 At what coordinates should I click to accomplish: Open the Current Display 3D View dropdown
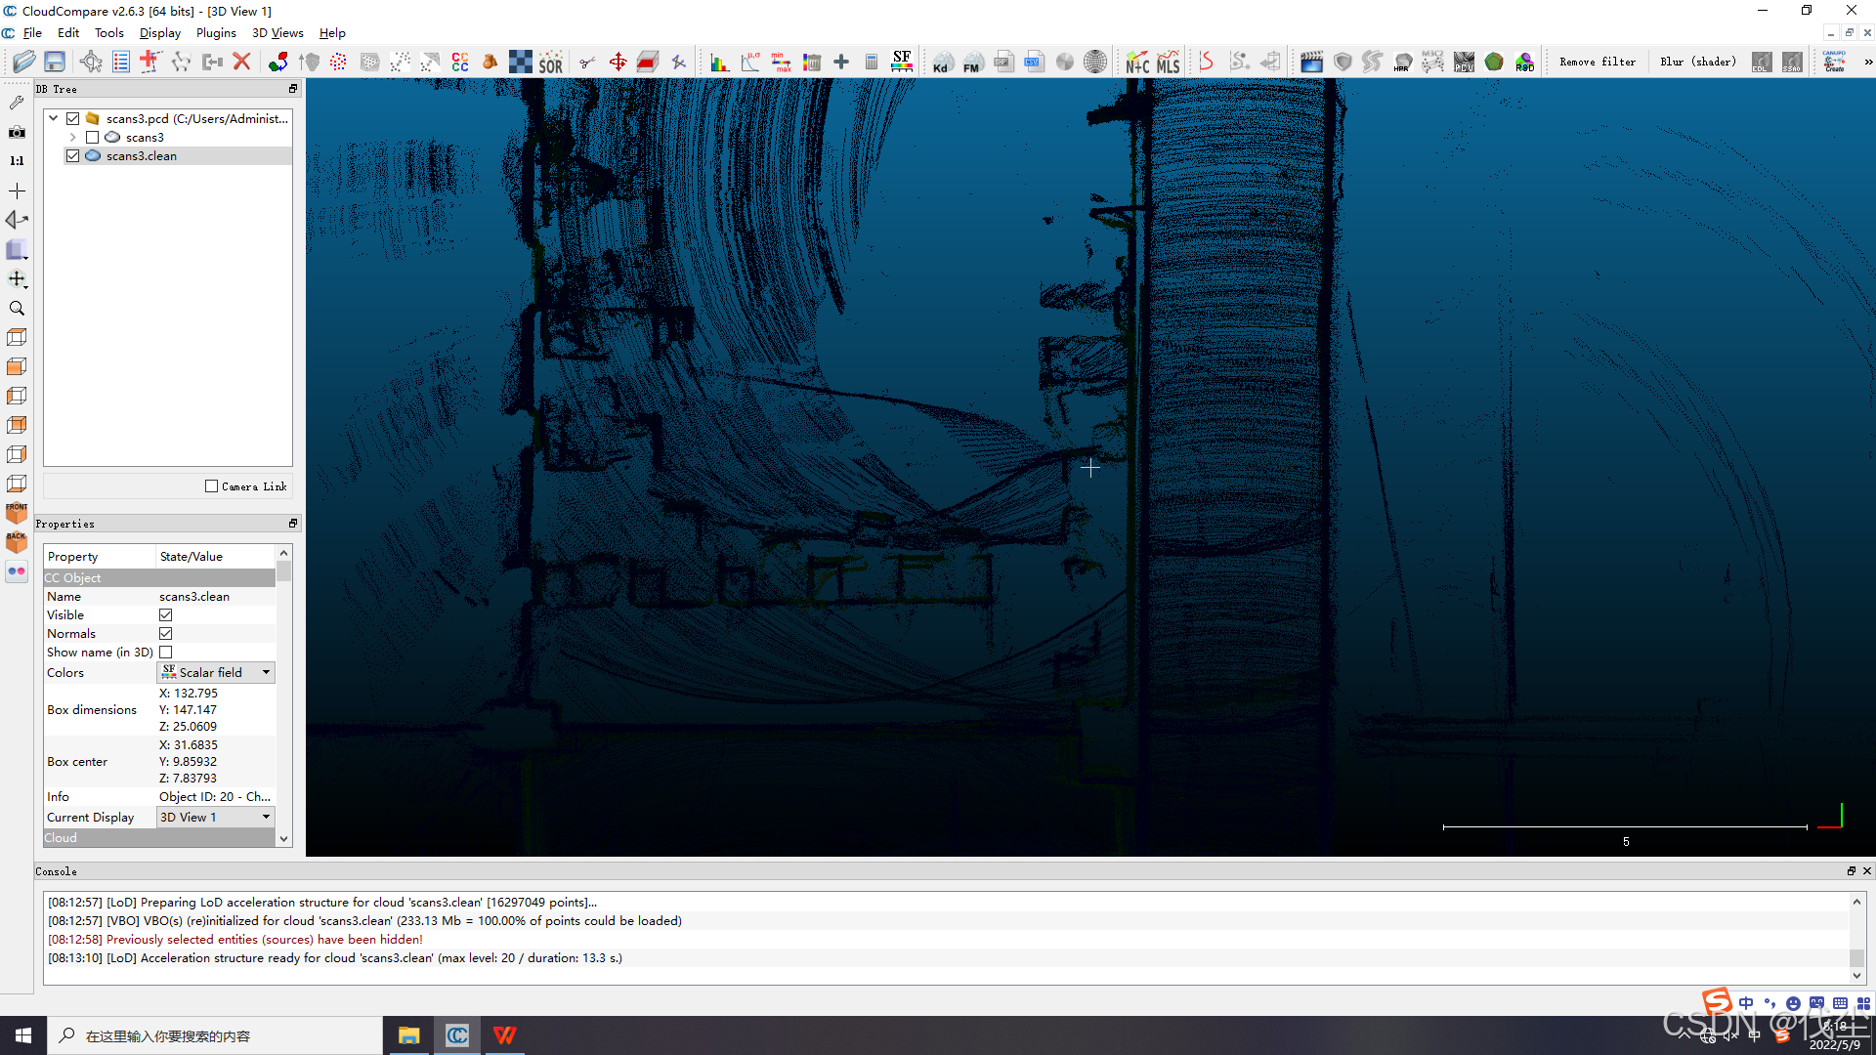216,818
